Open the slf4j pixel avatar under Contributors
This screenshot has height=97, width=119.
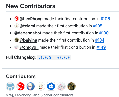10,86
